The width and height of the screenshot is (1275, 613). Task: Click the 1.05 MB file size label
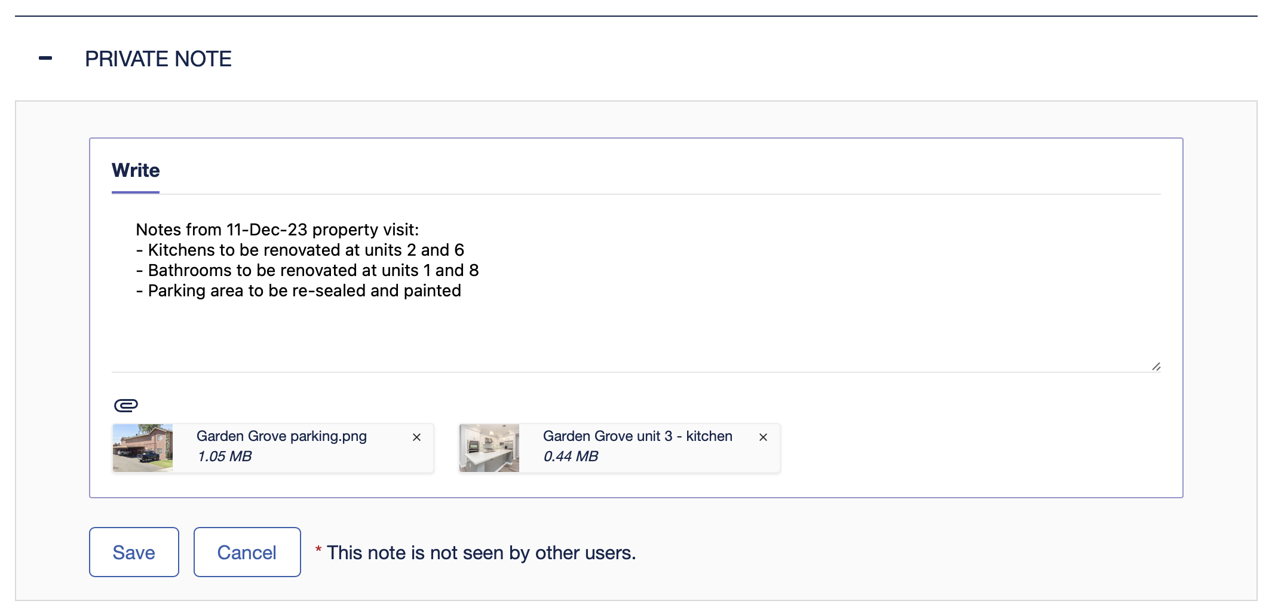point(225,456)
